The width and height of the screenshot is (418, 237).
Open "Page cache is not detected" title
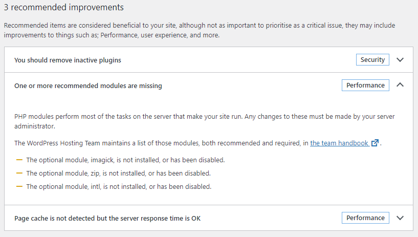[x=107, y=219]
